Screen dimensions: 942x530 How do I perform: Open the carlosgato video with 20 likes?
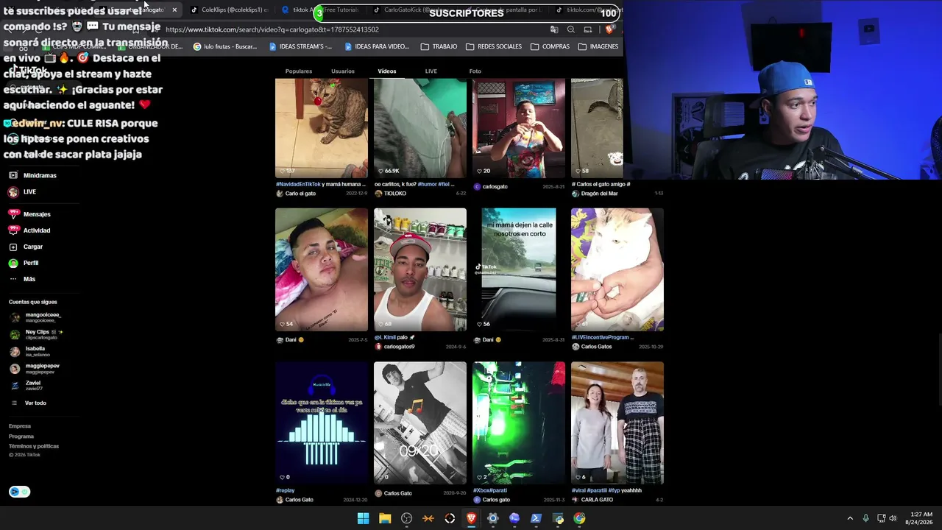point(519,128)
